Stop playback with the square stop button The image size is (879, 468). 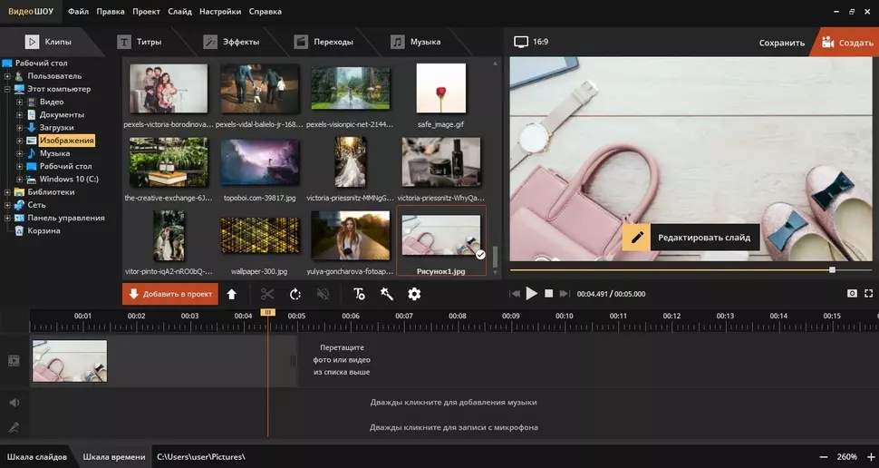(549, 294)
